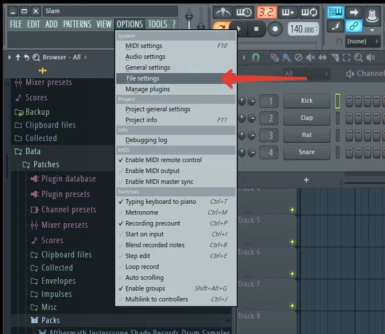The height and width of the screenshot is (334, 385).
Task: Expand the Data folder in browser
Action: pyautogui.click(x=27, y=151)
